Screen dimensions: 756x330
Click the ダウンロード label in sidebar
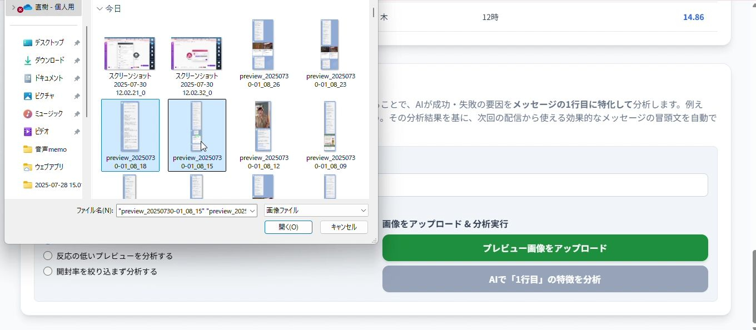pos(49,61)
